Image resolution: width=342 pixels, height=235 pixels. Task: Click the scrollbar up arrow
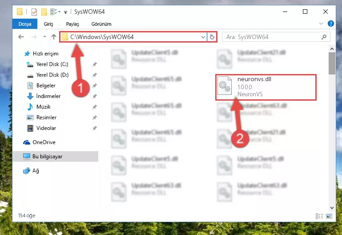click(332, 49)
